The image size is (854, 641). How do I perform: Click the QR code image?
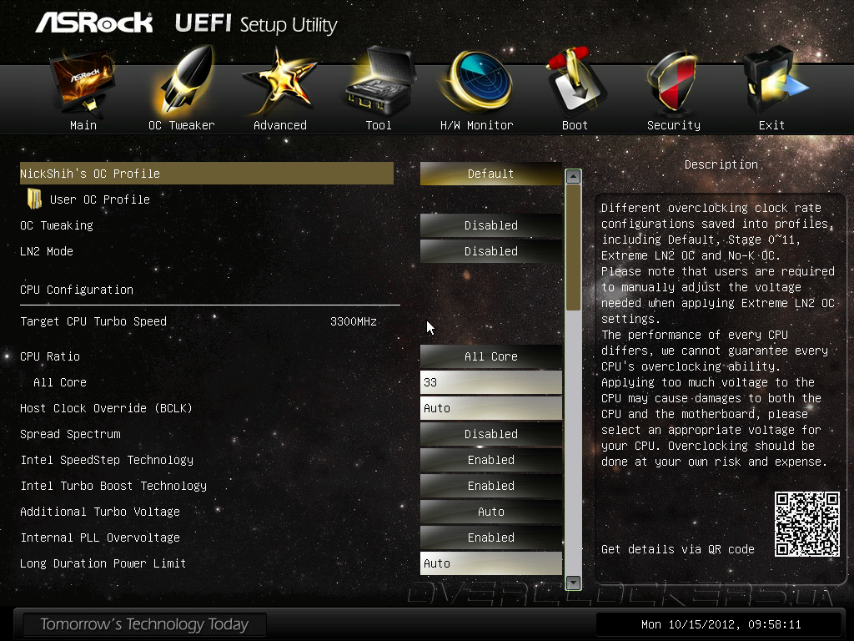click(807, 524)
